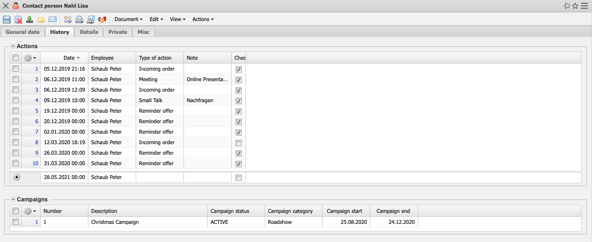Open the Document dropdown menu

pyautogui.click(x=129, y=20)
